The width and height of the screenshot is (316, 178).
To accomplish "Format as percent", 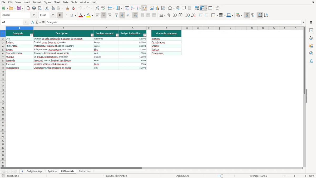I will tap(169, 15).
